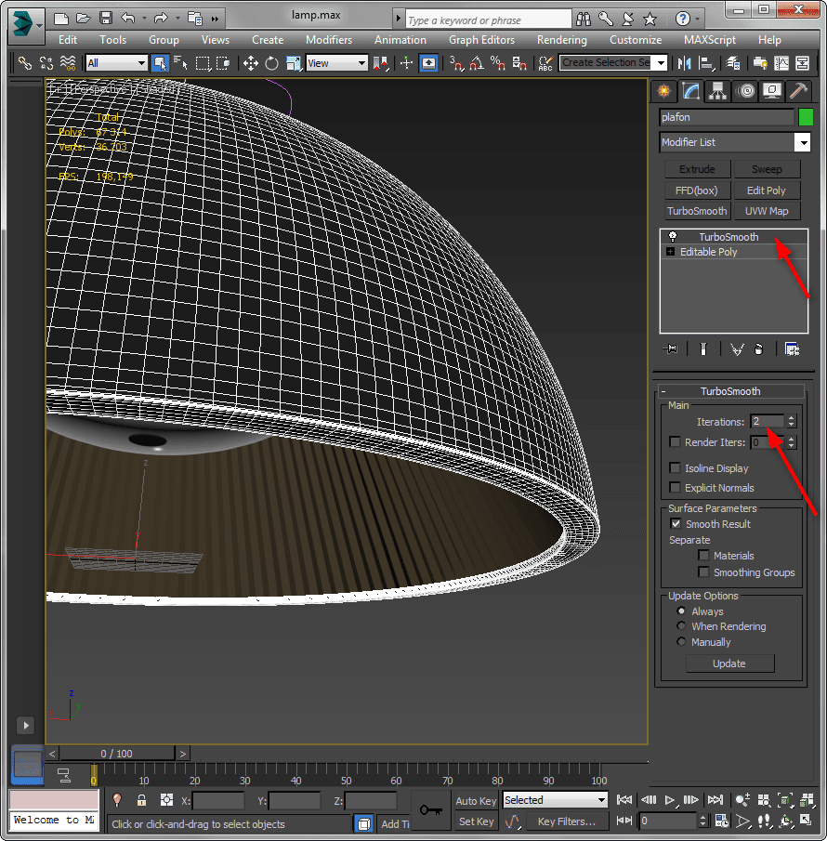The image size is (827, 841).
Task: Toggle the 3D Snaps button
Action: point(456,63)
